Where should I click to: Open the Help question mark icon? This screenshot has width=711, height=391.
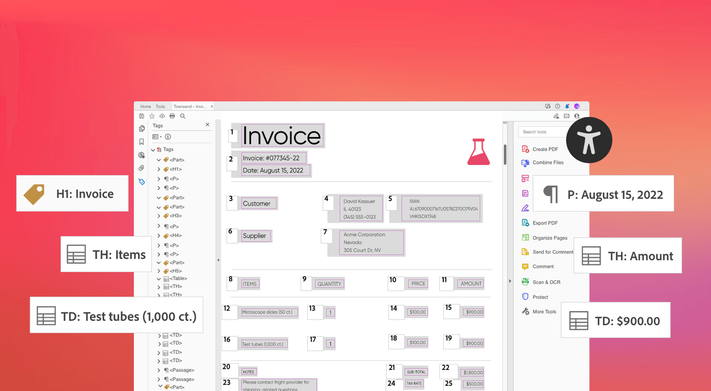pos(558,106)
